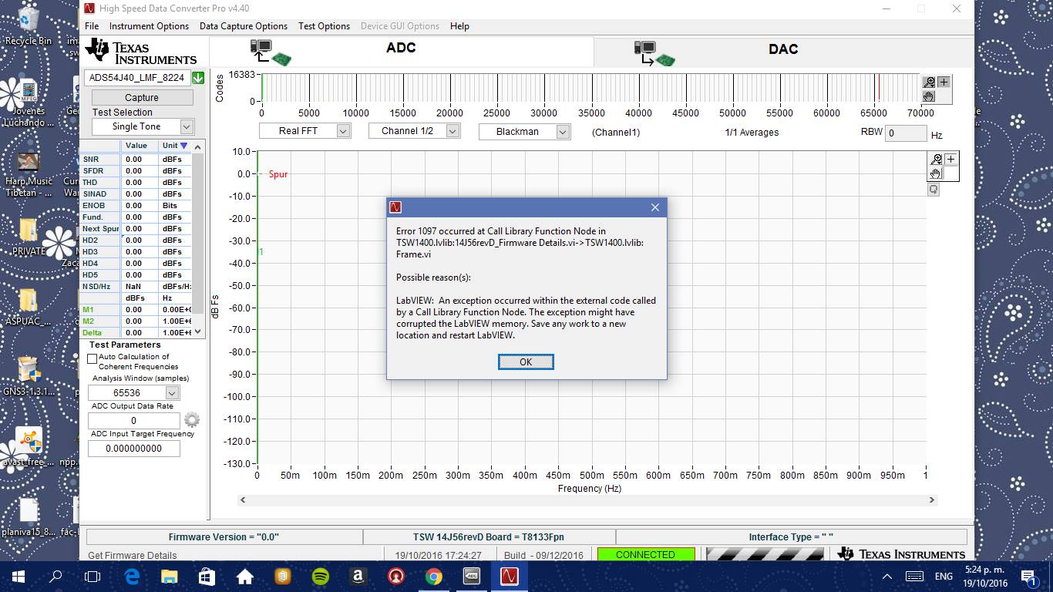Dismiss the error dialog with OK
Viewport: 1053px width, 592px height.
point(526,362)
